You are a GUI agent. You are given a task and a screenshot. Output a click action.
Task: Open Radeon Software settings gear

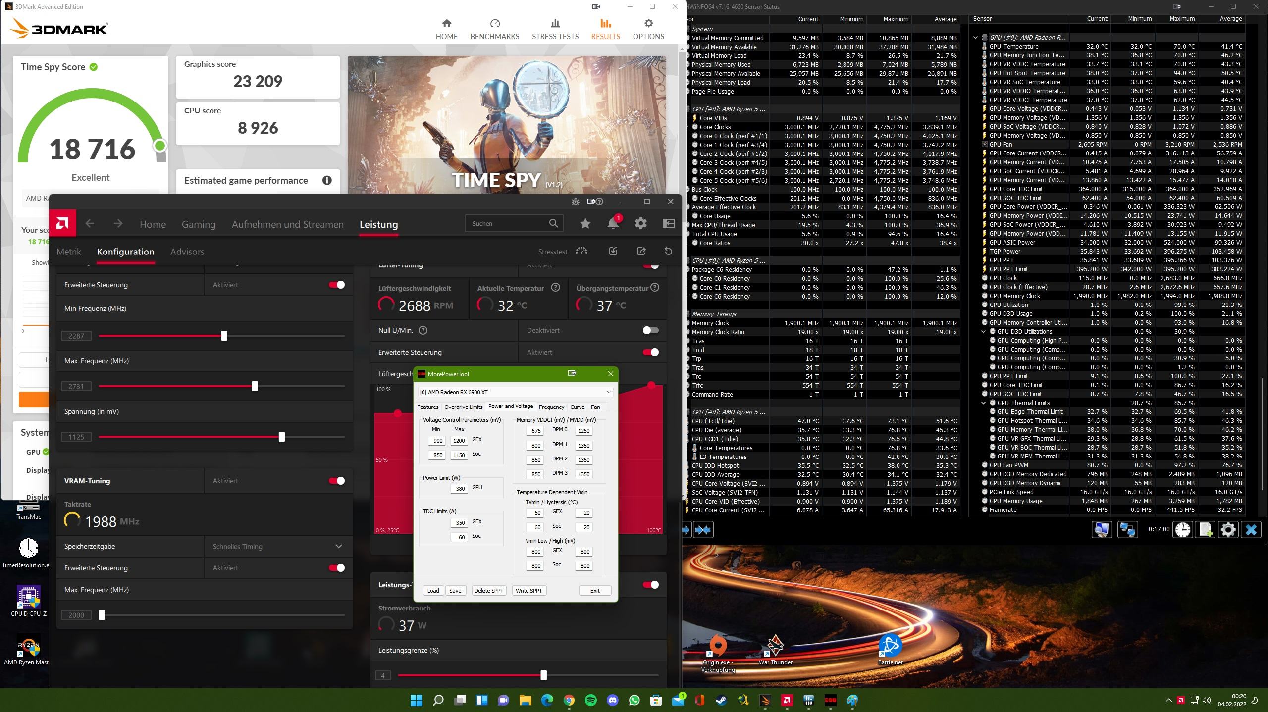[x=640, y=224]
